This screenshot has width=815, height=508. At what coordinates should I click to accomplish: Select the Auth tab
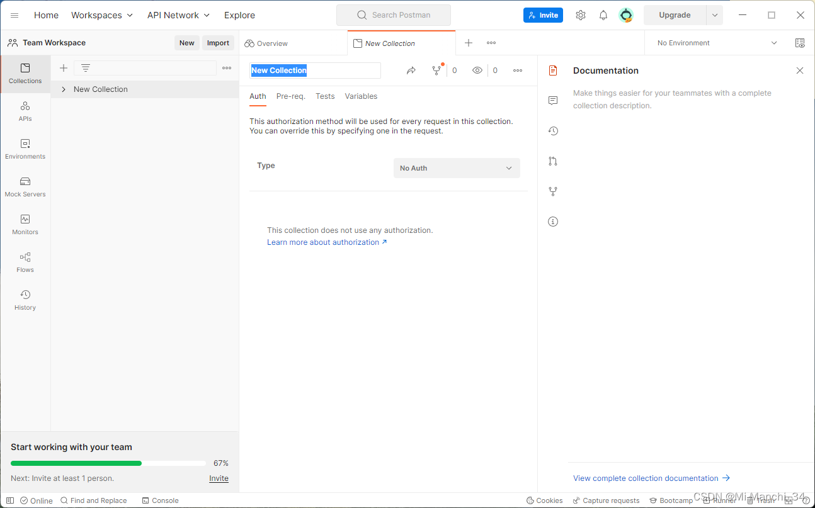point(258,96)
